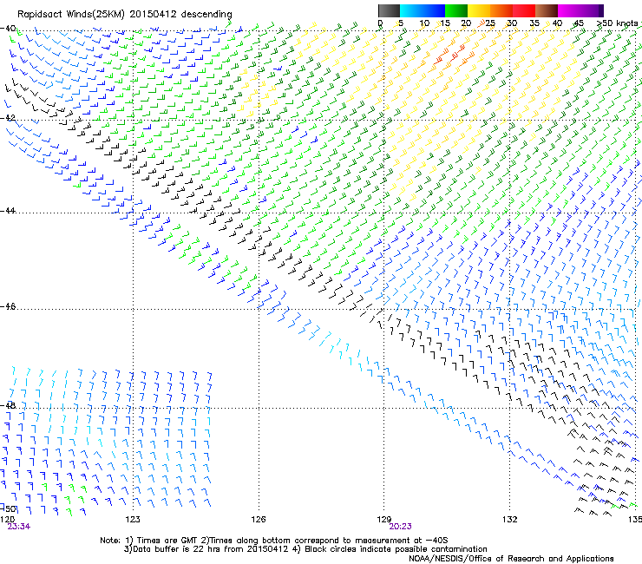Select the magenta 40-45 knots color segment

pyautogui.click(x=569, y=10)
